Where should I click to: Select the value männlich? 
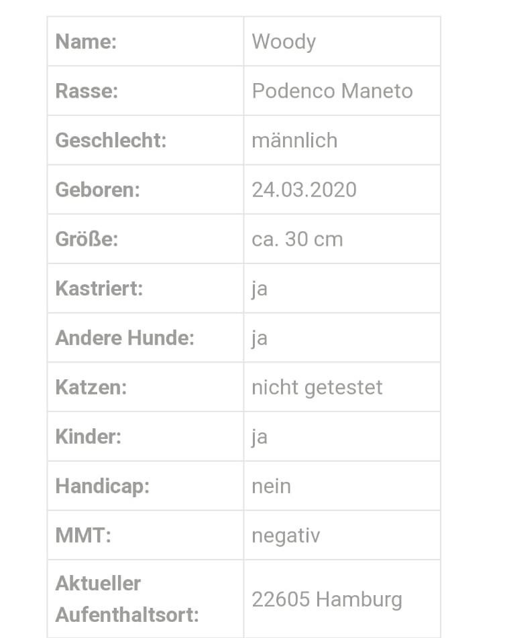coord(295,140)
